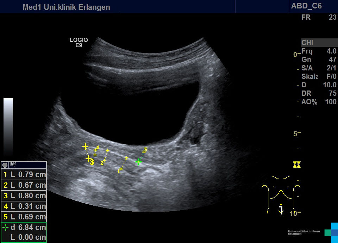
Task: Select measurement 1 L 0.79 cm row
Action: pyautogui.click(x=24, y=174)
